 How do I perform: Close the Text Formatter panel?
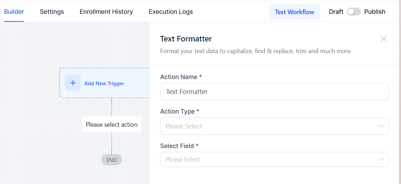click(x=383, y=39)
